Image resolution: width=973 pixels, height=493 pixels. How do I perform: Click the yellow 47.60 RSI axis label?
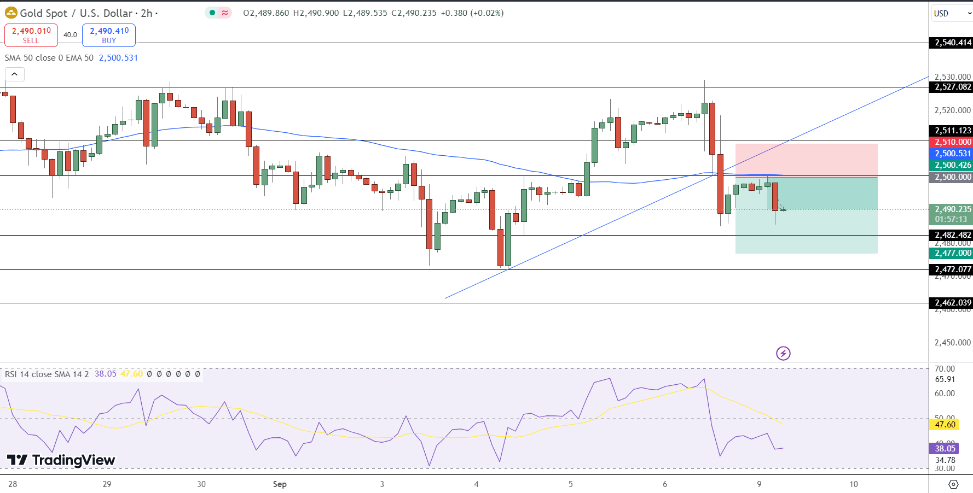[945, 425]
